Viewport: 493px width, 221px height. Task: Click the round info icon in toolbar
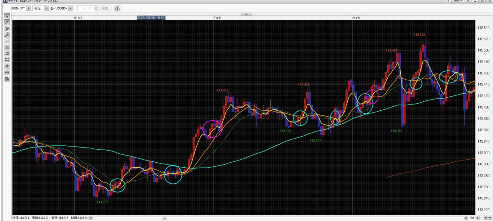(117, 9)
